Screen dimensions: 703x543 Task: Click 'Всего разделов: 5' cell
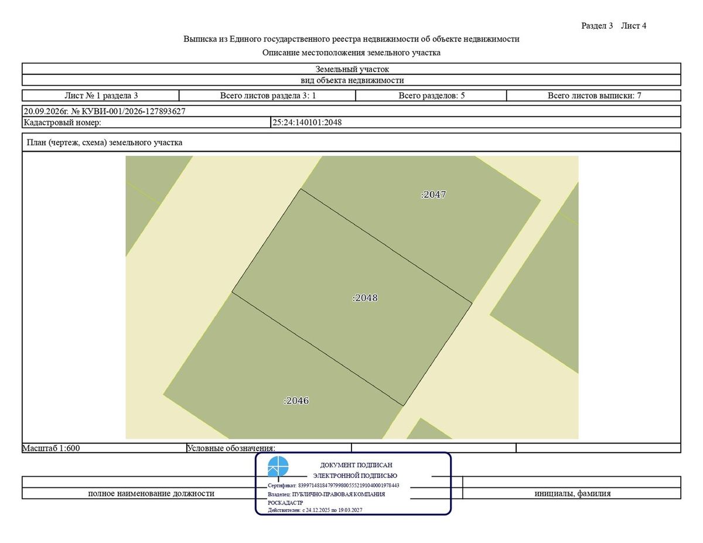point(432,95)
